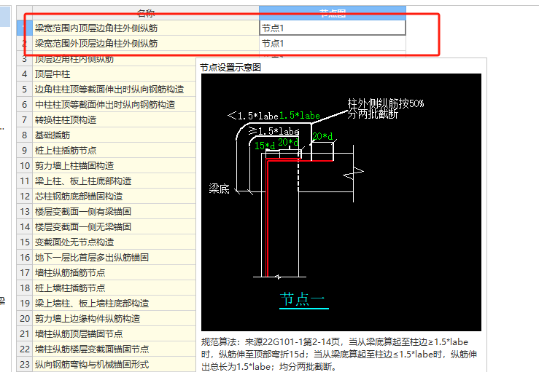539x372 pixels.
Task: Select row '梁上墙柱、板上墙柱底部构造'
Action: pos(114,304)
